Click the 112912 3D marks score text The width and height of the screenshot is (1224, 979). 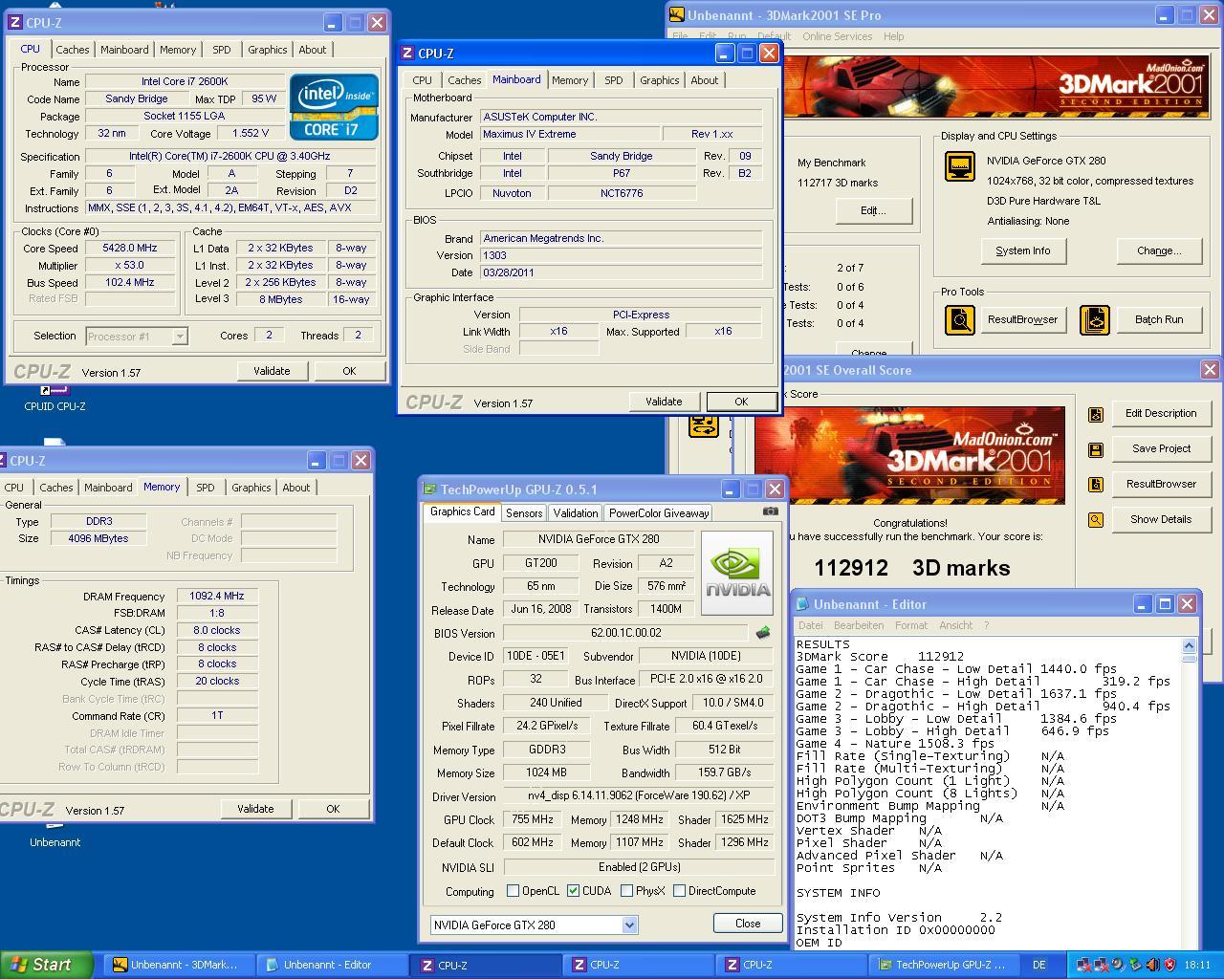click(x=911, y=568)
